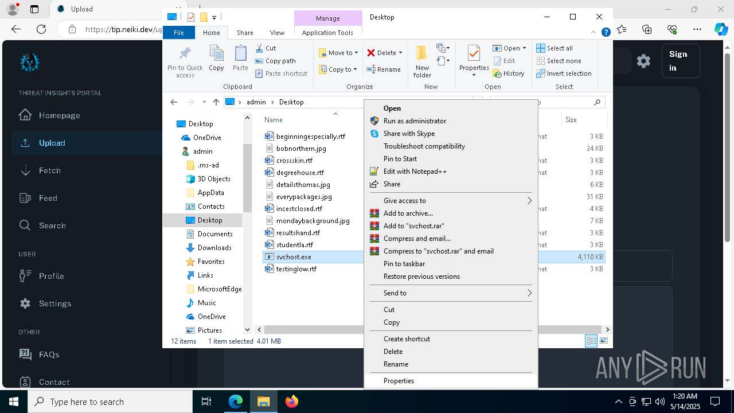734x413 pixels.
Task: Select 3D Objects in navigation tree
Action: coord(208,179)
